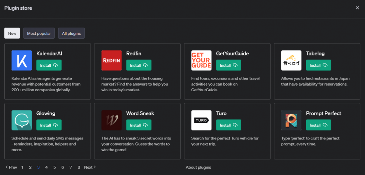The height and width of the screenshot is (175, 365).
Task: Open the About plugins link
Action: coord(198,167)
